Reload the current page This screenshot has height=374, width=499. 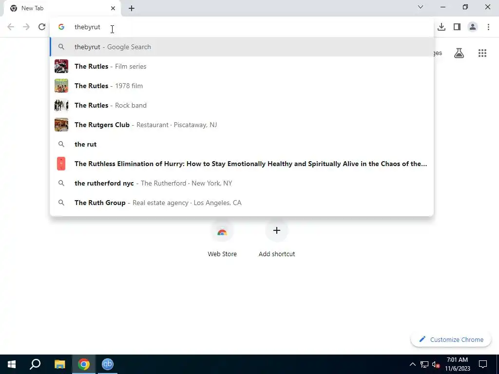click(x=42, y=27)
